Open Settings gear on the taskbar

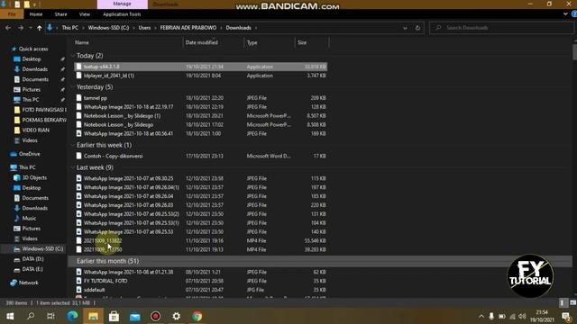click(x=177, y=316)
